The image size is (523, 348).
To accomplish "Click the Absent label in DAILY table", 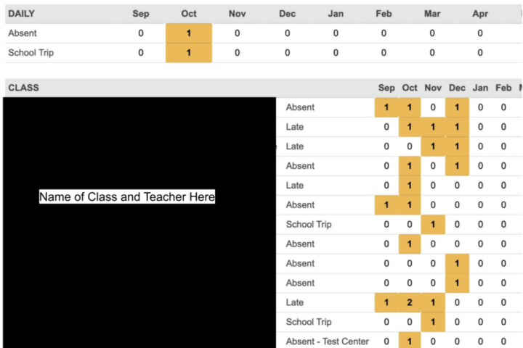I will pyautogui.click(x=22, y=33).
